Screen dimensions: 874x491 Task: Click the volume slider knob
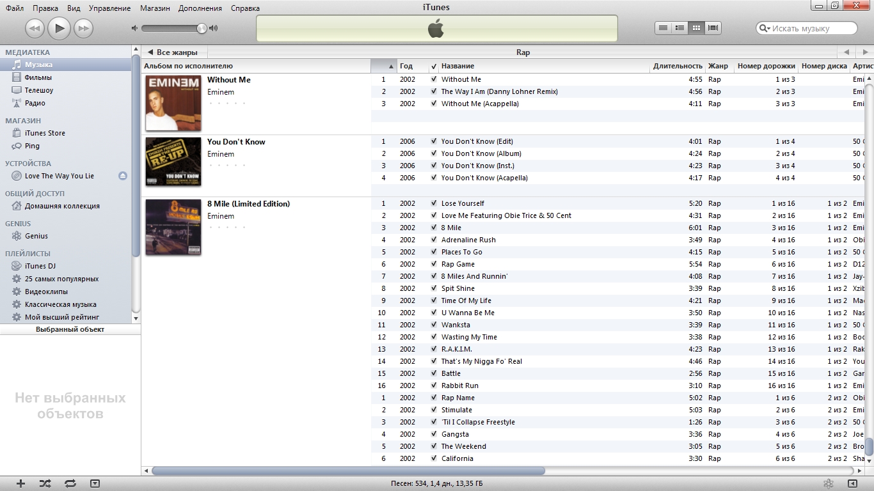tap(202, 28)
